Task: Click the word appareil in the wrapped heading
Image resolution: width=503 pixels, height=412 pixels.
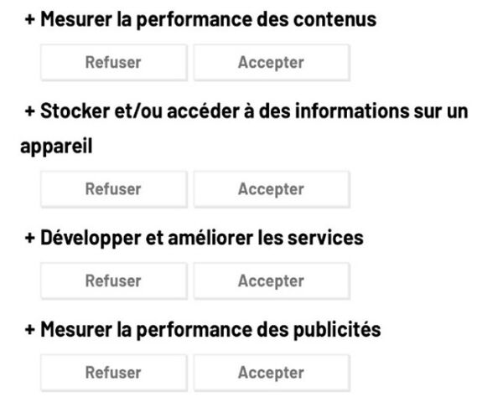Action: click(x=56, y=147)
